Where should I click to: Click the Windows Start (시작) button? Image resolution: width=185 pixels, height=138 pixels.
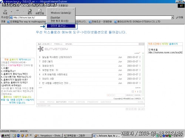coord(5,135)
